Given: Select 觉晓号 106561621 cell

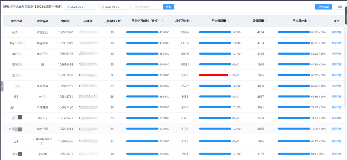Looking at the screenshot, I should [x=66, y=154].
